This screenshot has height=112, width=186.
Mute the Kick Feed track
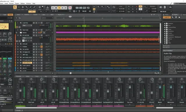click(x=34, y=30)
